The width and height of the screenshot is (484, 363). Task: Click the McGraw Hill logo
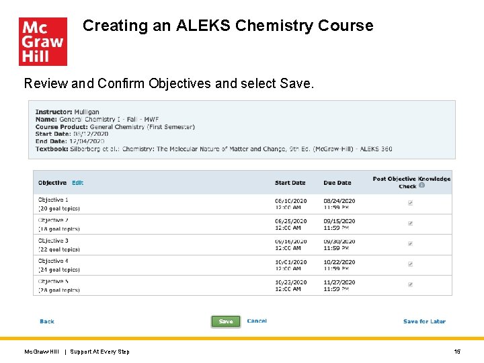(x=43, y=42)
